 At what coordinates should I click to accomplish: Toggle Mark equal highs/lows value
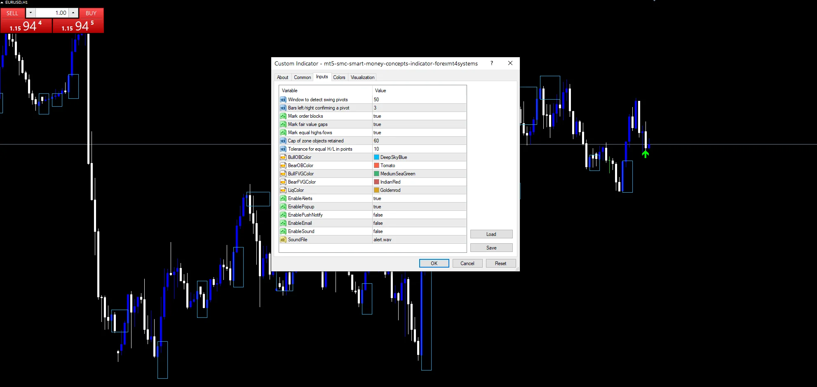pyautogui.click(x=419, y=133)
